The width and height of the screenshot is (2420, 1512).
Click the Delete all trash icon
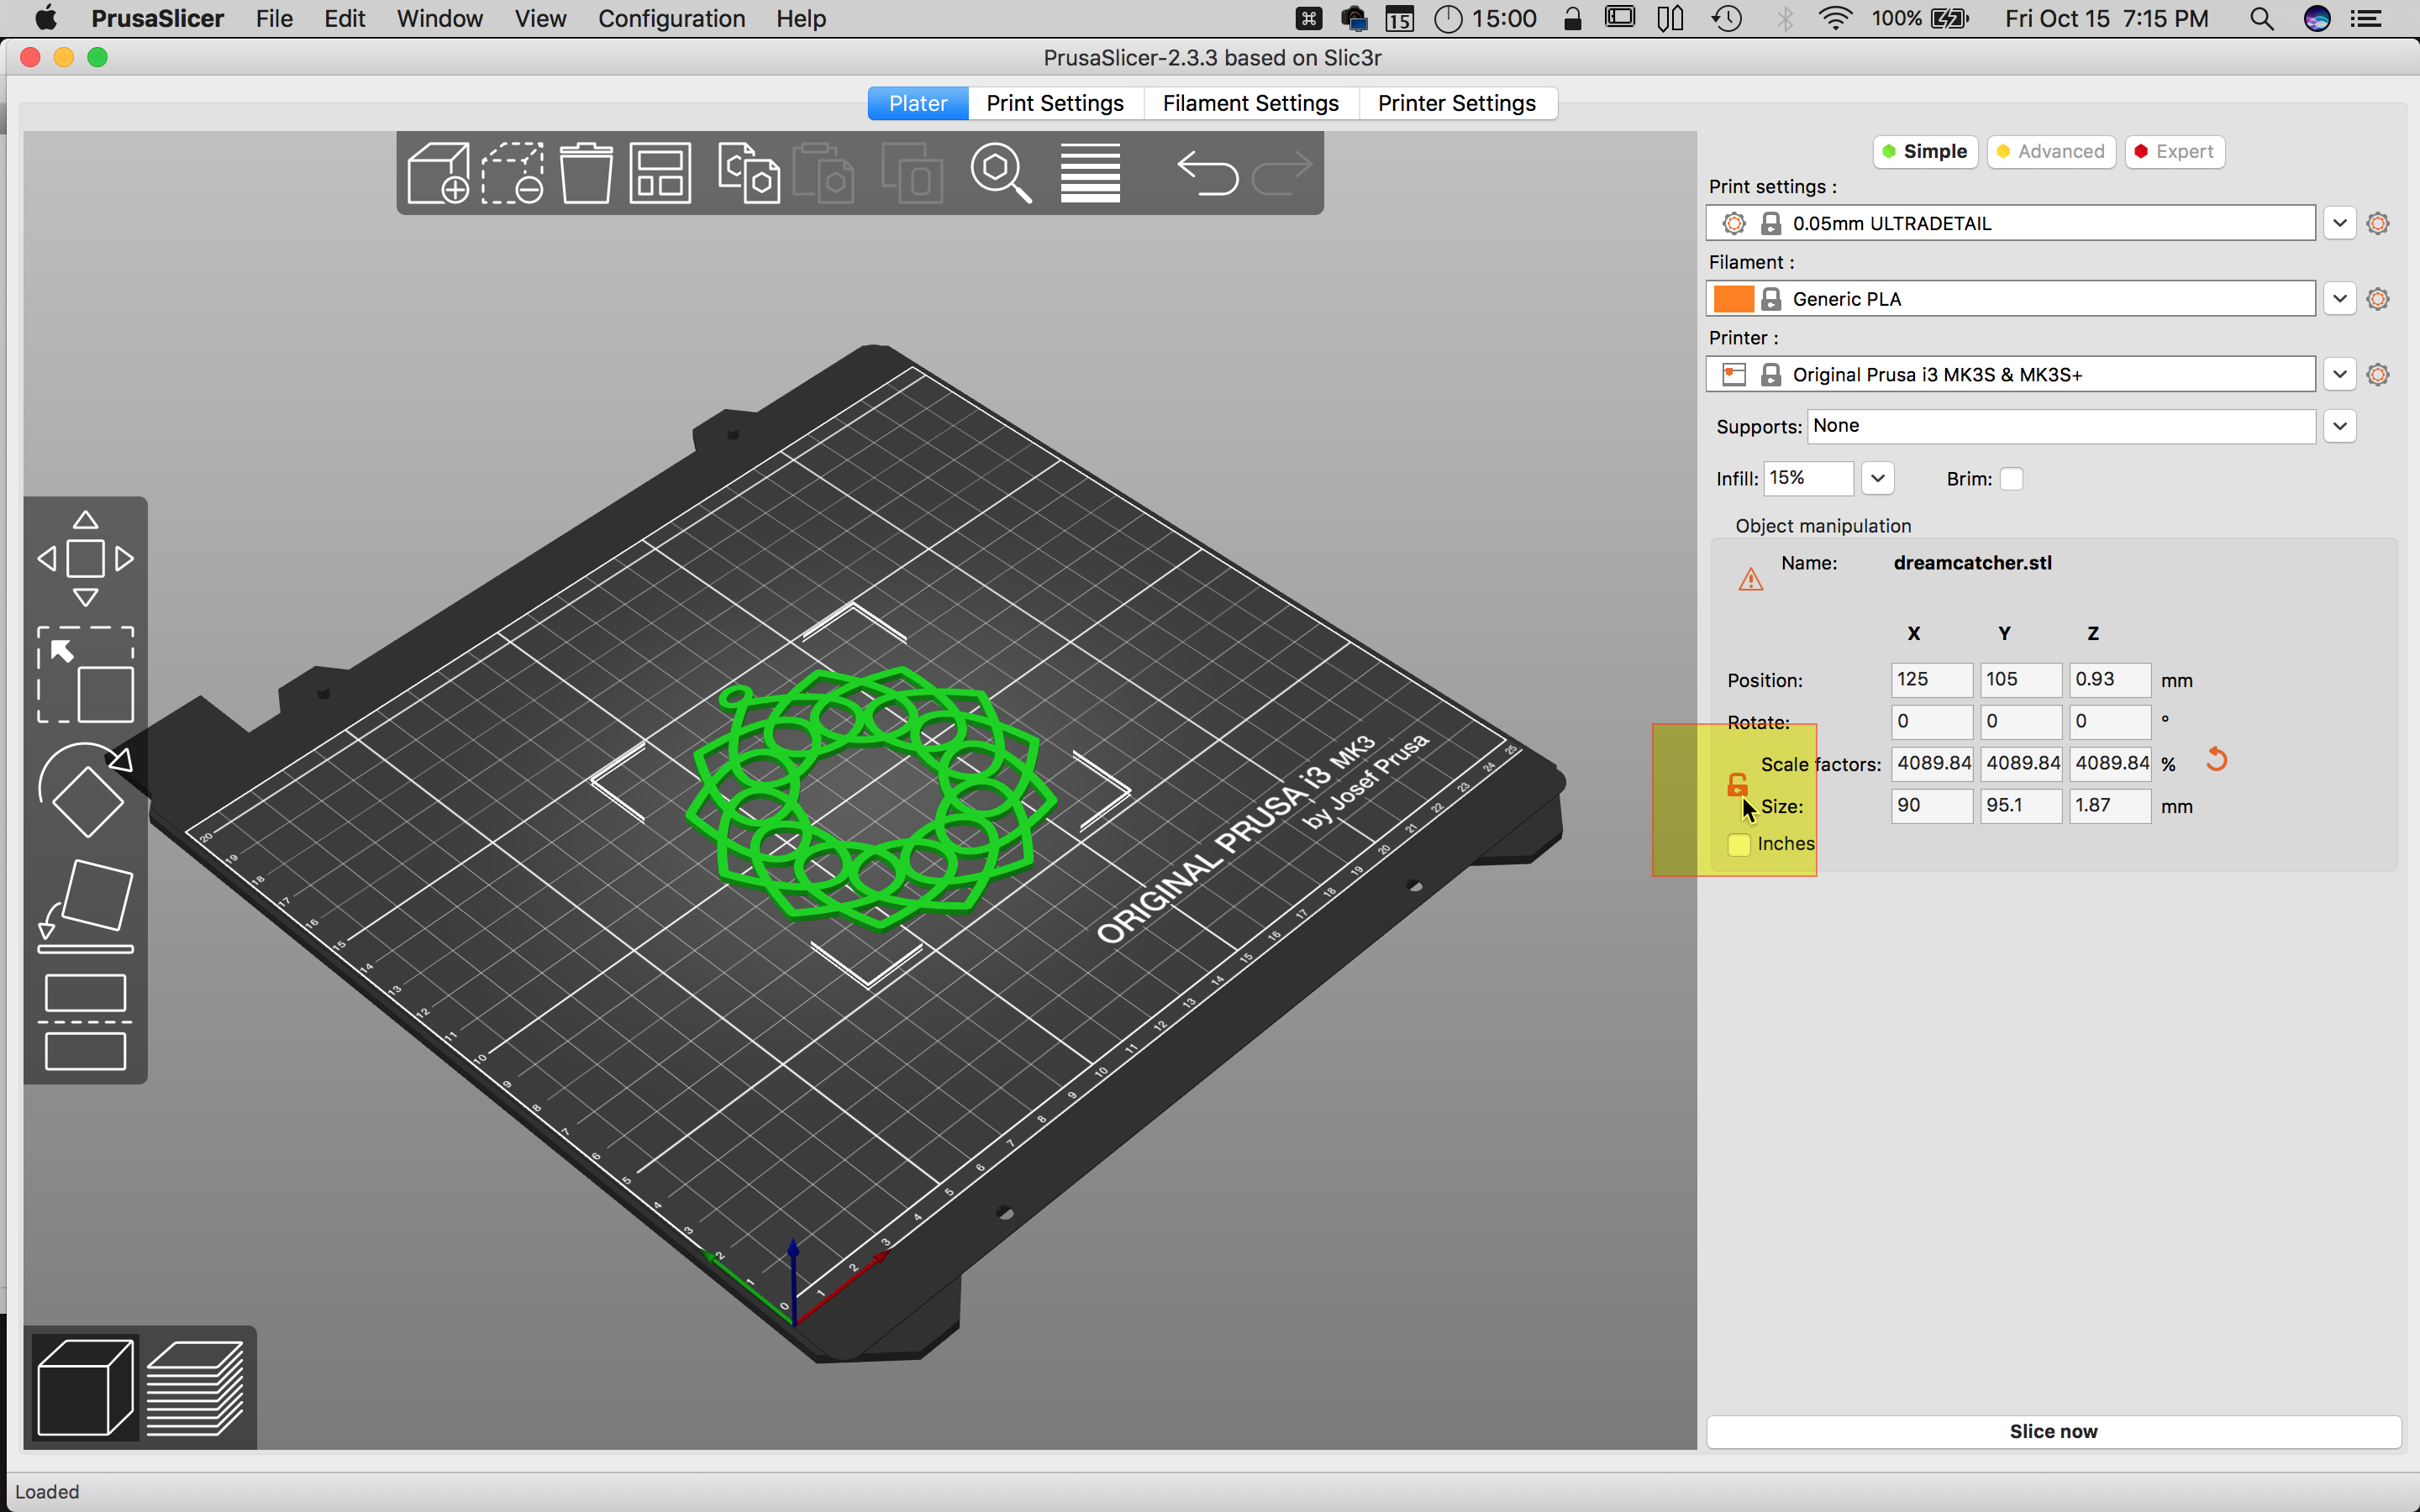[586, 173]
